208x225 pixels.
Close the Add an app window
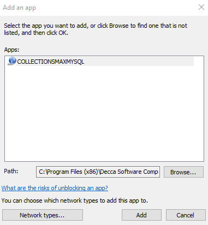201,7
